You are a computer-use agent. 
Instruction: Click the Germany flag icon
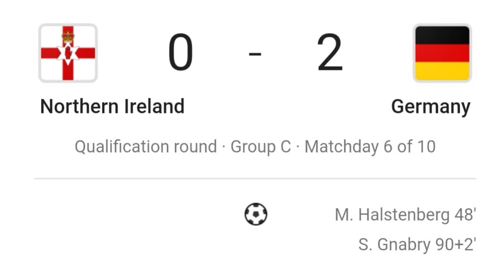pyautogui.click(x=442, y=53)
